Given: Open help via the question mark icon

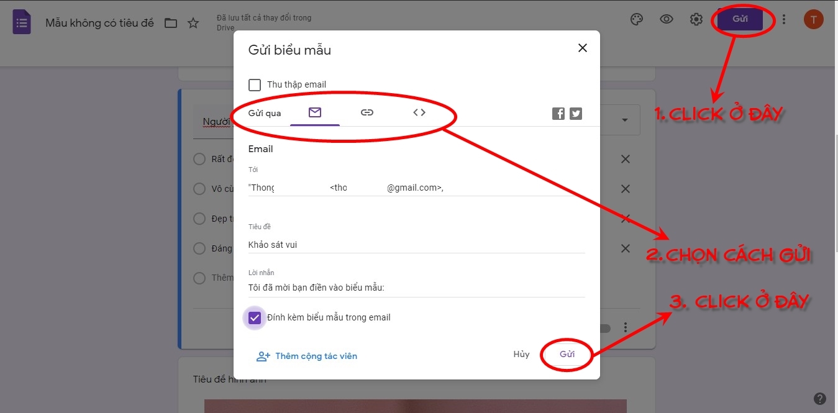Looking at the screenshot, I should tap(819, 398).
